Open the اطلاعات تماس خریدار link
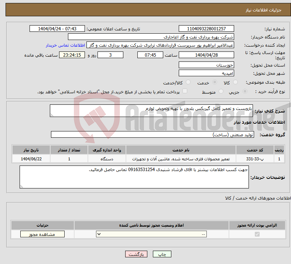 tap(65, 45)
